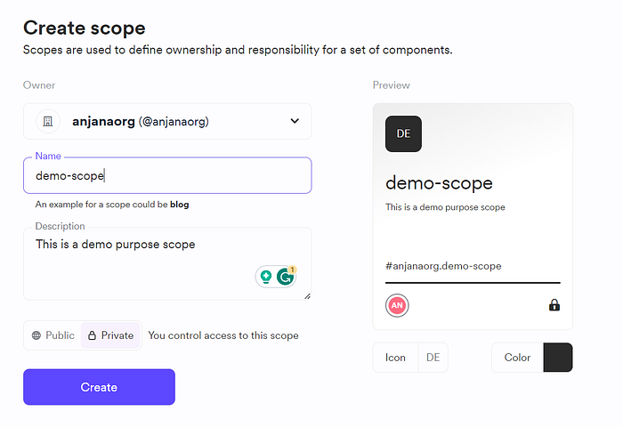This screenshot has height=427, width=623.
Task: Click the DE scope avatar in preview
Action: (403, 133)
